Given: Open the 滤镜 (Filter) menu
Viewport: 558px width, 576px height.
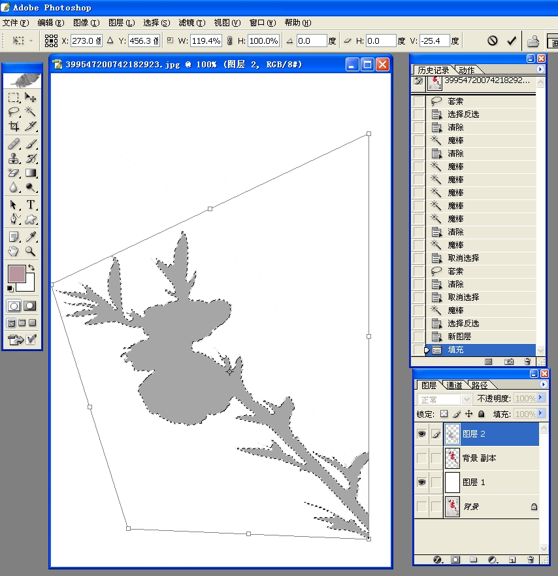Looking at the screenshot, I should click(191, 23).
